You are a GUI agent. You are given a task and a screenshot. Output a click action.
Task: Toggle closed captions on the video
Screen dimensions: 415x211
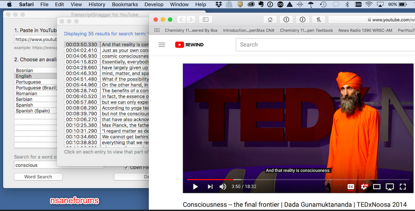[x=351, y=187]
